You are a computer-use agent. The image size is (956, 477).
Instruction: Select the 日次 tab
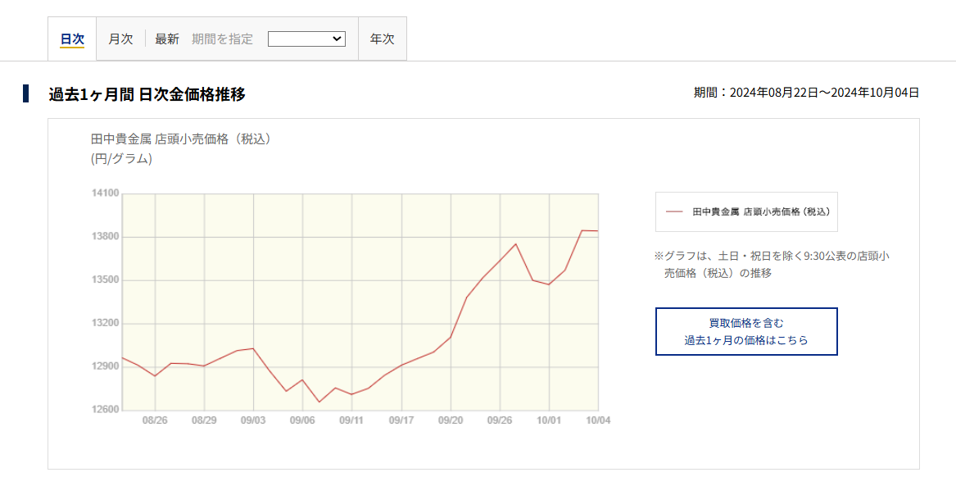[x=72, y=39]
